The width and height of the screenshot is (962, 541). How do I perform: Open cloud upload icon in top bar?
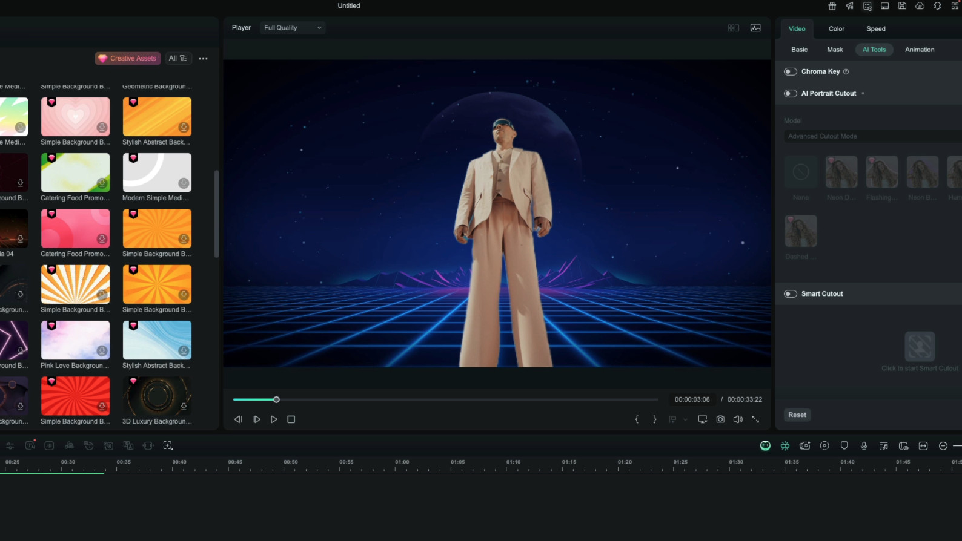[x=920, y=6]
